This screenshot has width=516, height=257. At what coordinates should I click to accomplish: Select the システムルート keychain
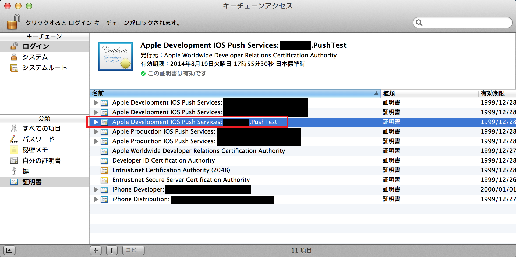tap(45, 68)
